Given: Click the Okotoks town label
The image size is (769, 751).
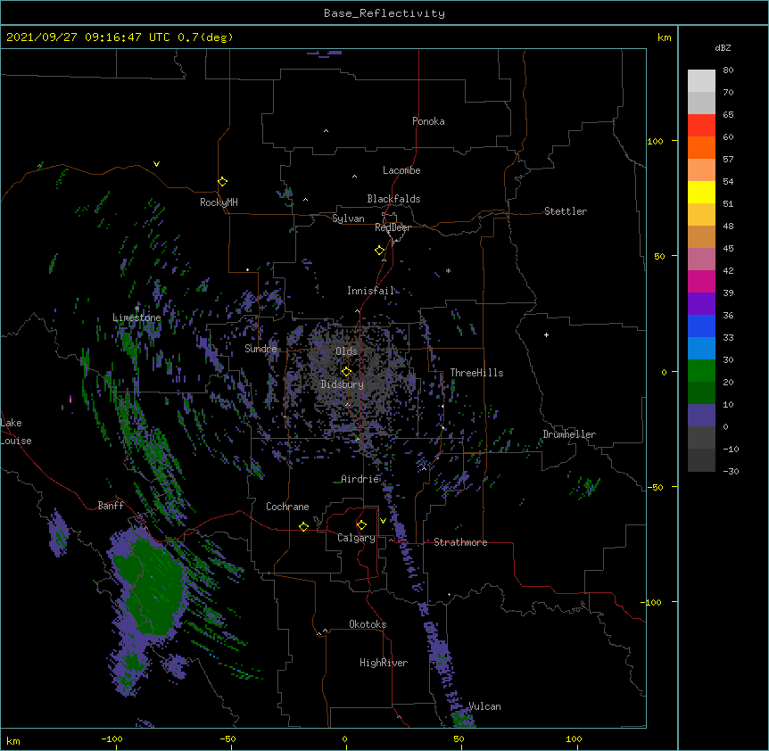Looking at the screenshot, I should (368, 624).
